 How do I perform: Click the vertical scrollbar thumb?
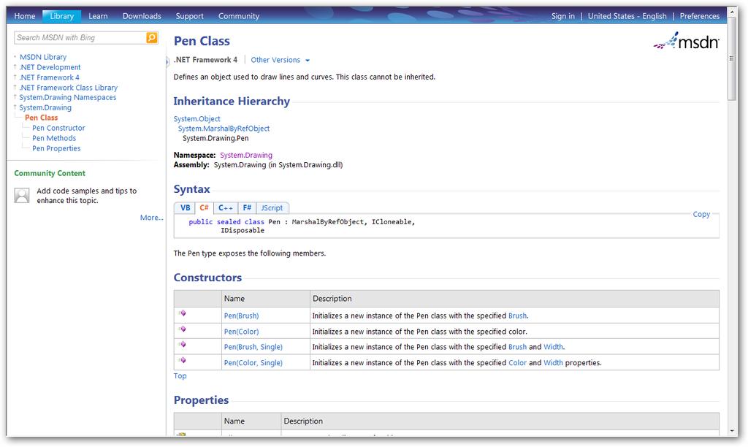pyautogui.click(x=732, y=58)
